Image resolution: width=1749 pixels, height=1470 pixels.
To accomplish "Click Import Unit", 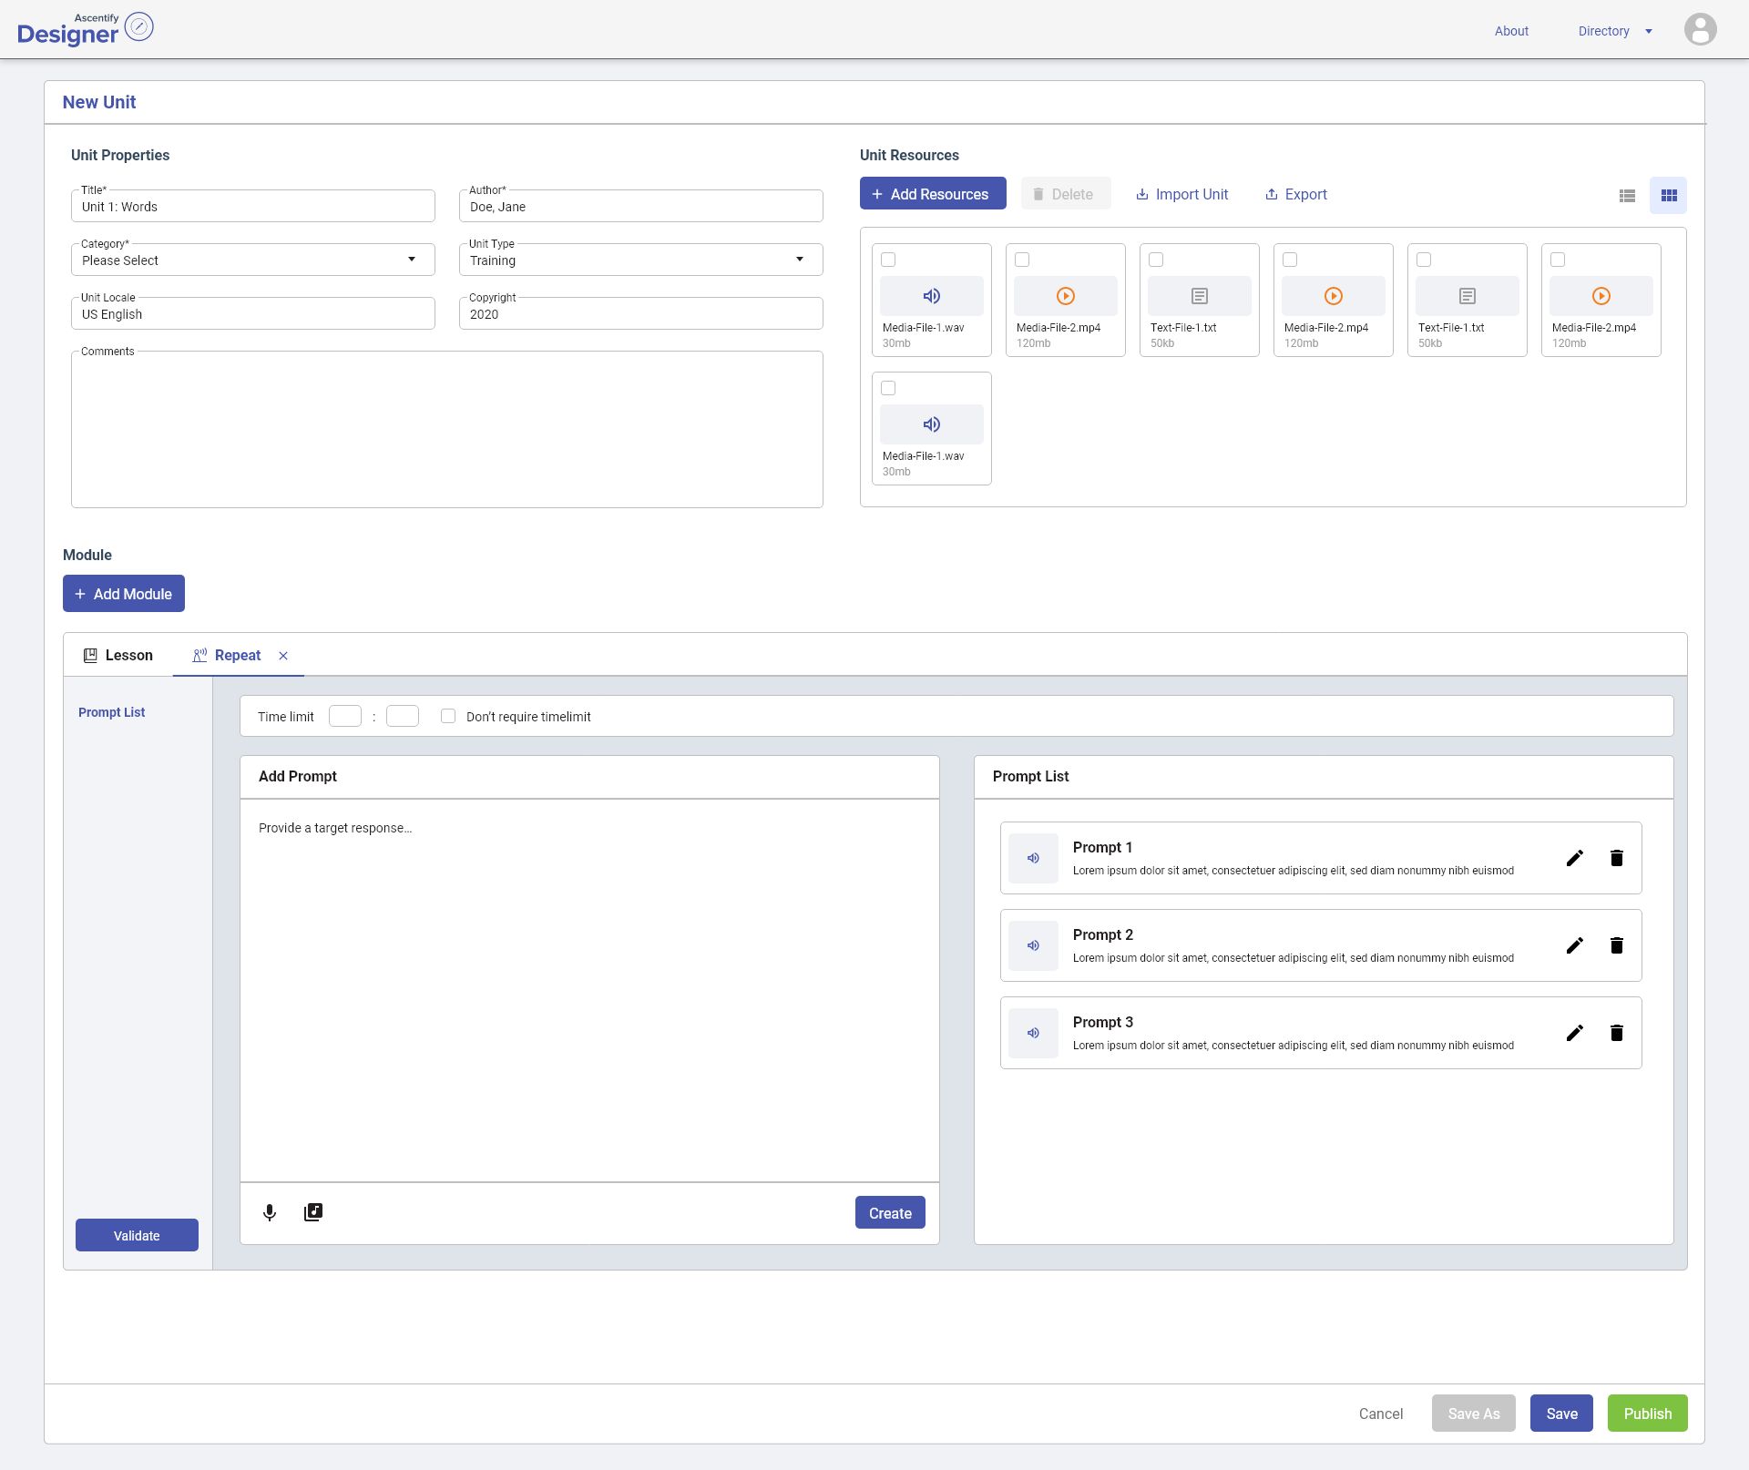I will point(1181,194).
